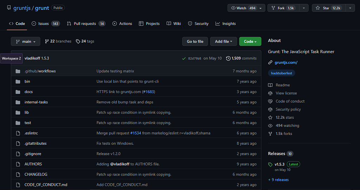The image size is (360, 190).
Task: Open the docs folder
Action: tap(29, 92)
